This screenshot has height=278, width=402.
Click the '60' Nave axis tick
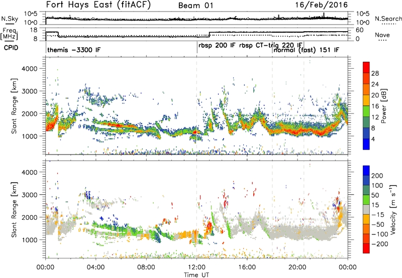360,30
